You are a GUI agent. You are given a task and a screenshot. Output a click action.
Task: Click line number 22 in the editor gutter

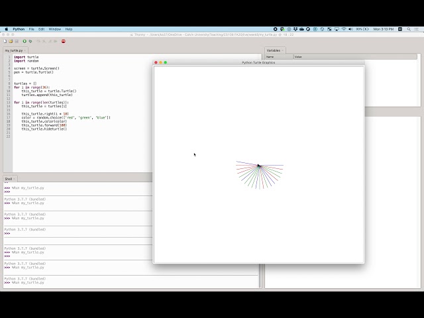[8, 136]
